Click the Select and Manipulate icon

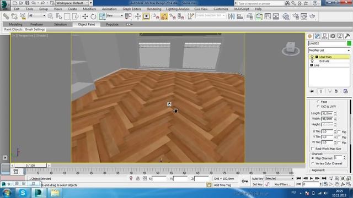pos(138,16)
